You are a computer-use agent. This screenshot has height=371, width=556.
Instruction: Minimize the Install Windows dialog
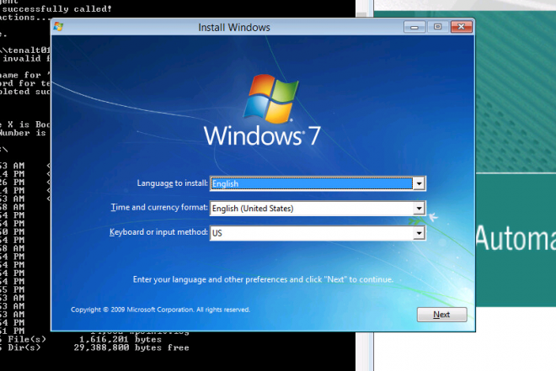point(414,27)
